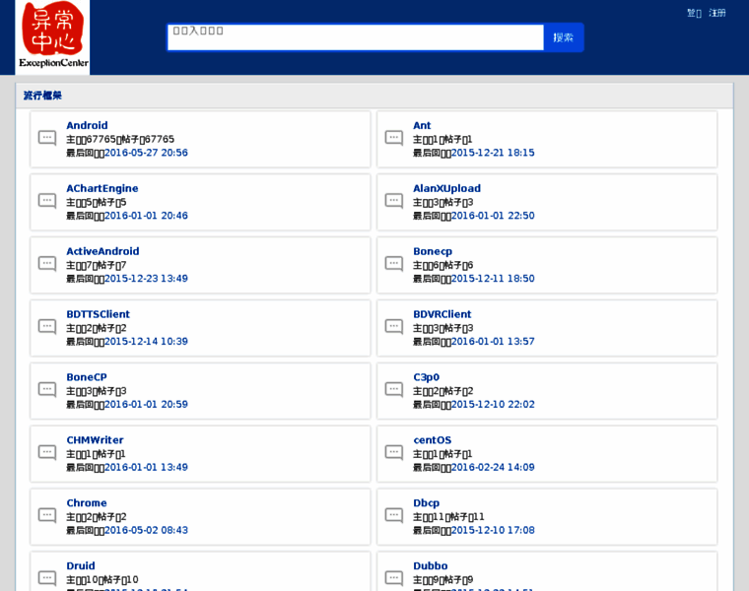
Task: Open last reply 2016-02-24 14:09
Action: [x=493, y=468]
